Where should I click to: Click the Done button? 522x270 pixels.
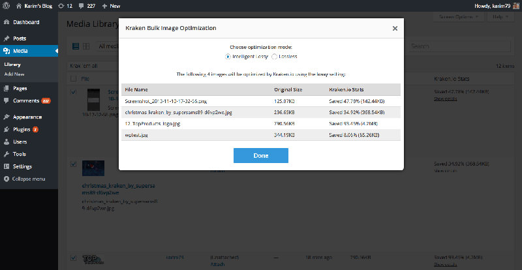click(260, 155)
